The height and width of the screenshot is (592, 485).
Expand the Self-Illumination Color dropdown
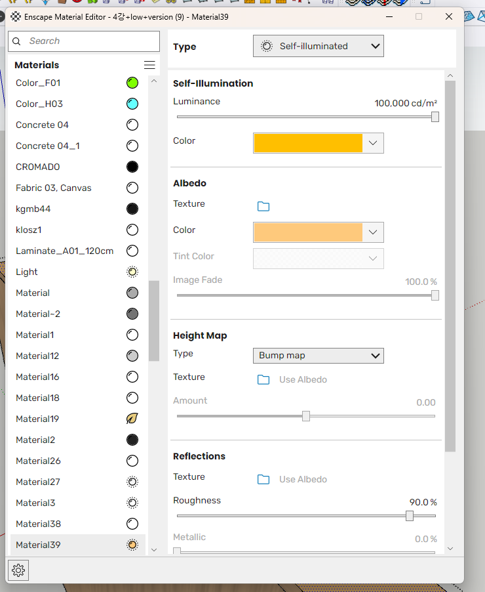374,143
